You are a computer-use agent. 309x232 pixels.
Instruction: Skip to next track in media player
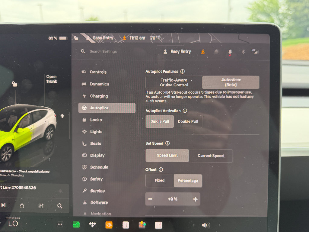(x=3, y=205)
